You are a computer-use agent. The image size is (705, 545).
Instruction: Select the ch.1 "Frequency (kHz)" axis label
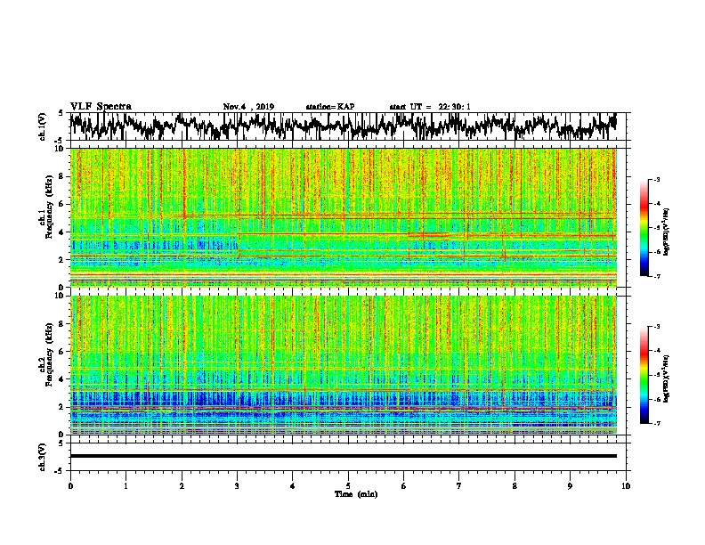49,207
